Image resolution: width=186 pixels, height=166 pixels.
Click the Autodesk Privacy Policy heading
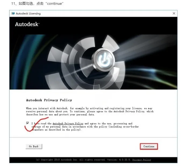(x=49, y=100)
